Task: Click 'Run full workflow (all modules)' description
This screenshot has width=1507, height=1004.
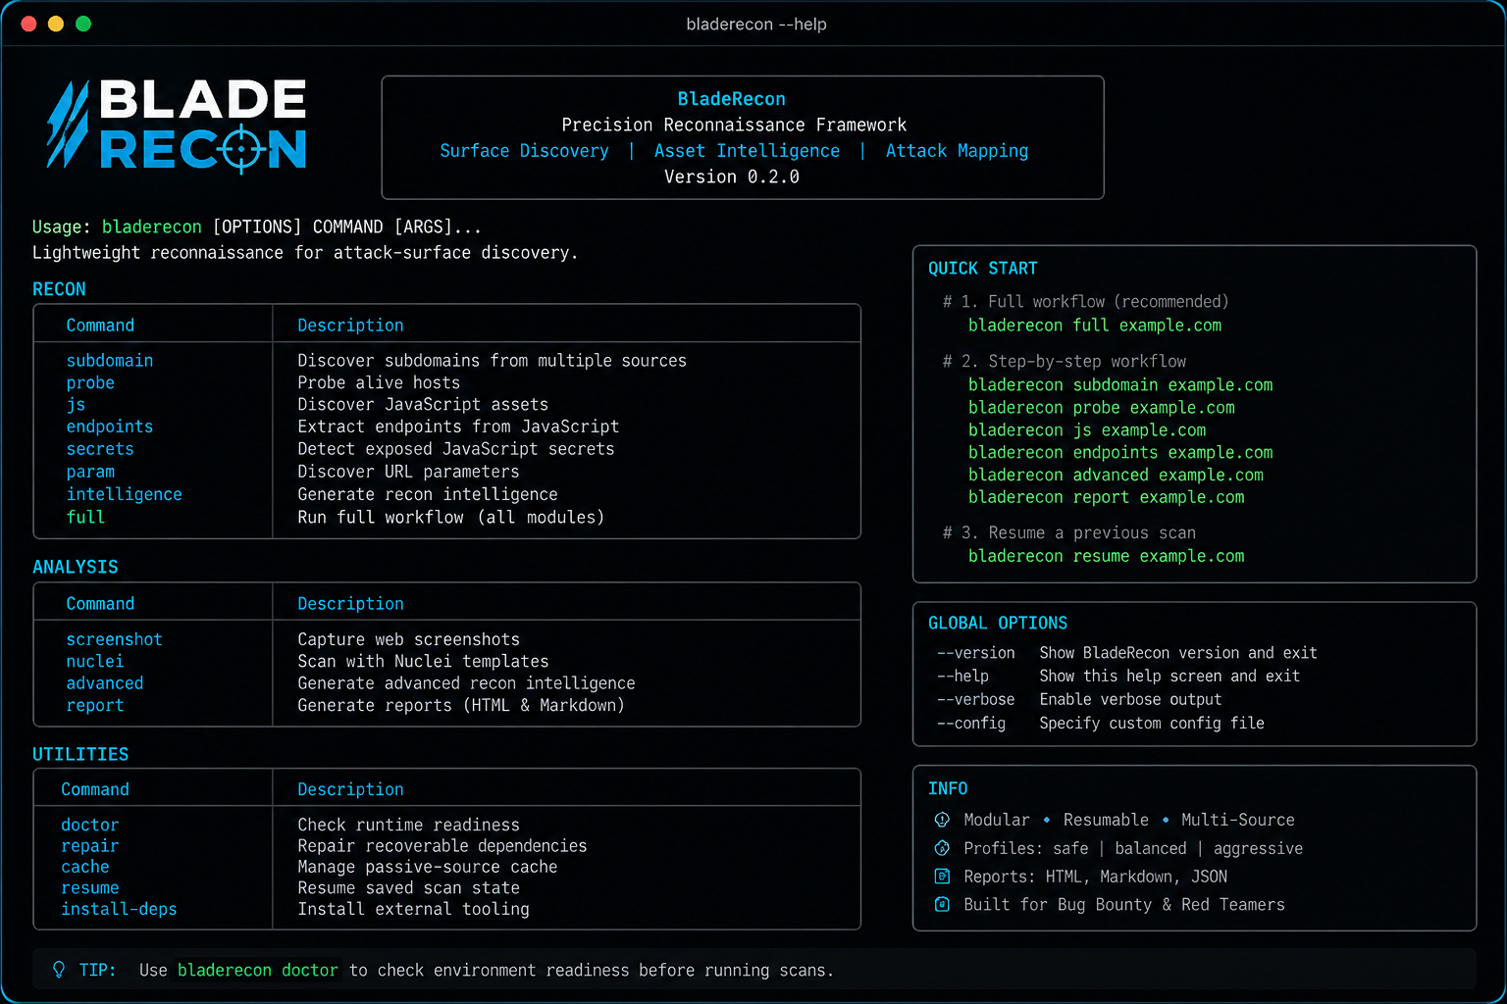Action: [x=450, y=517]
